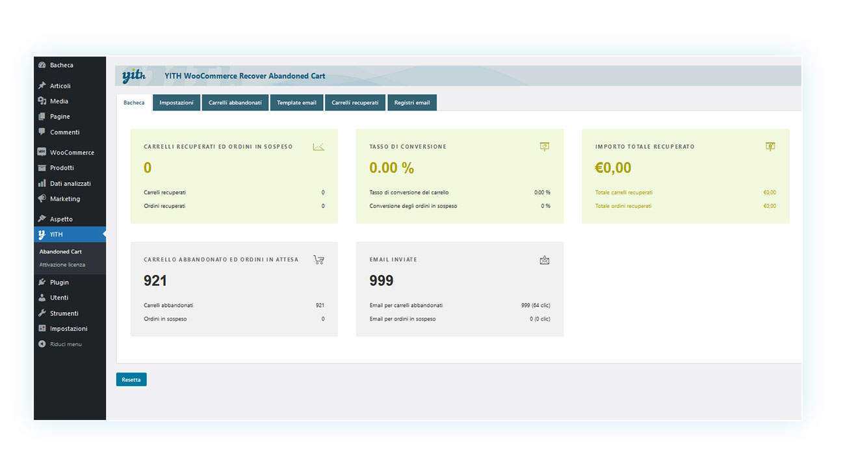Open the Carrelli recuperati tab
The width and height of the screenshot is (845, 474).
(355, 103)
